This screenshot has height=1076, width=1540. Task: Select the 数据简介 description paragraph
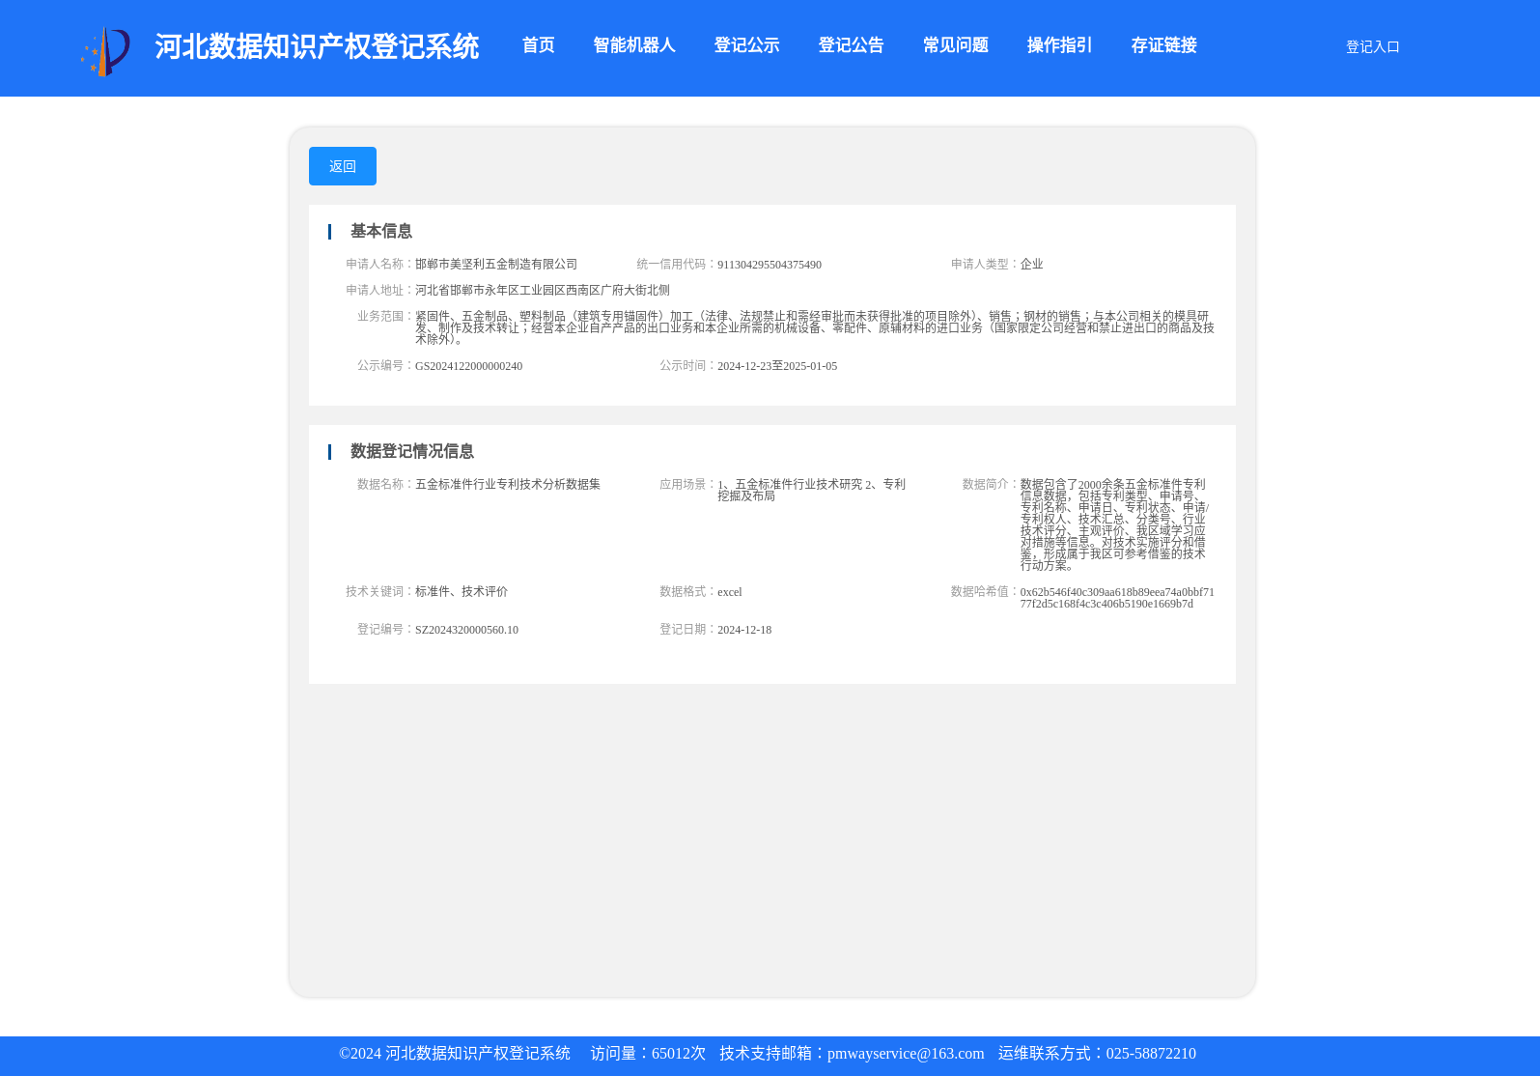click(x=1115, y=525)
